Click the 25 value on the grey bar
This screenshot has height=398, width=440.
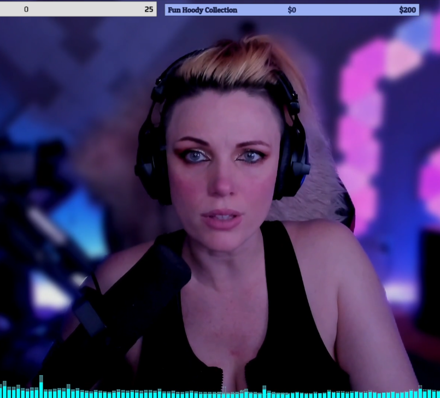click(x=149, y=9)
